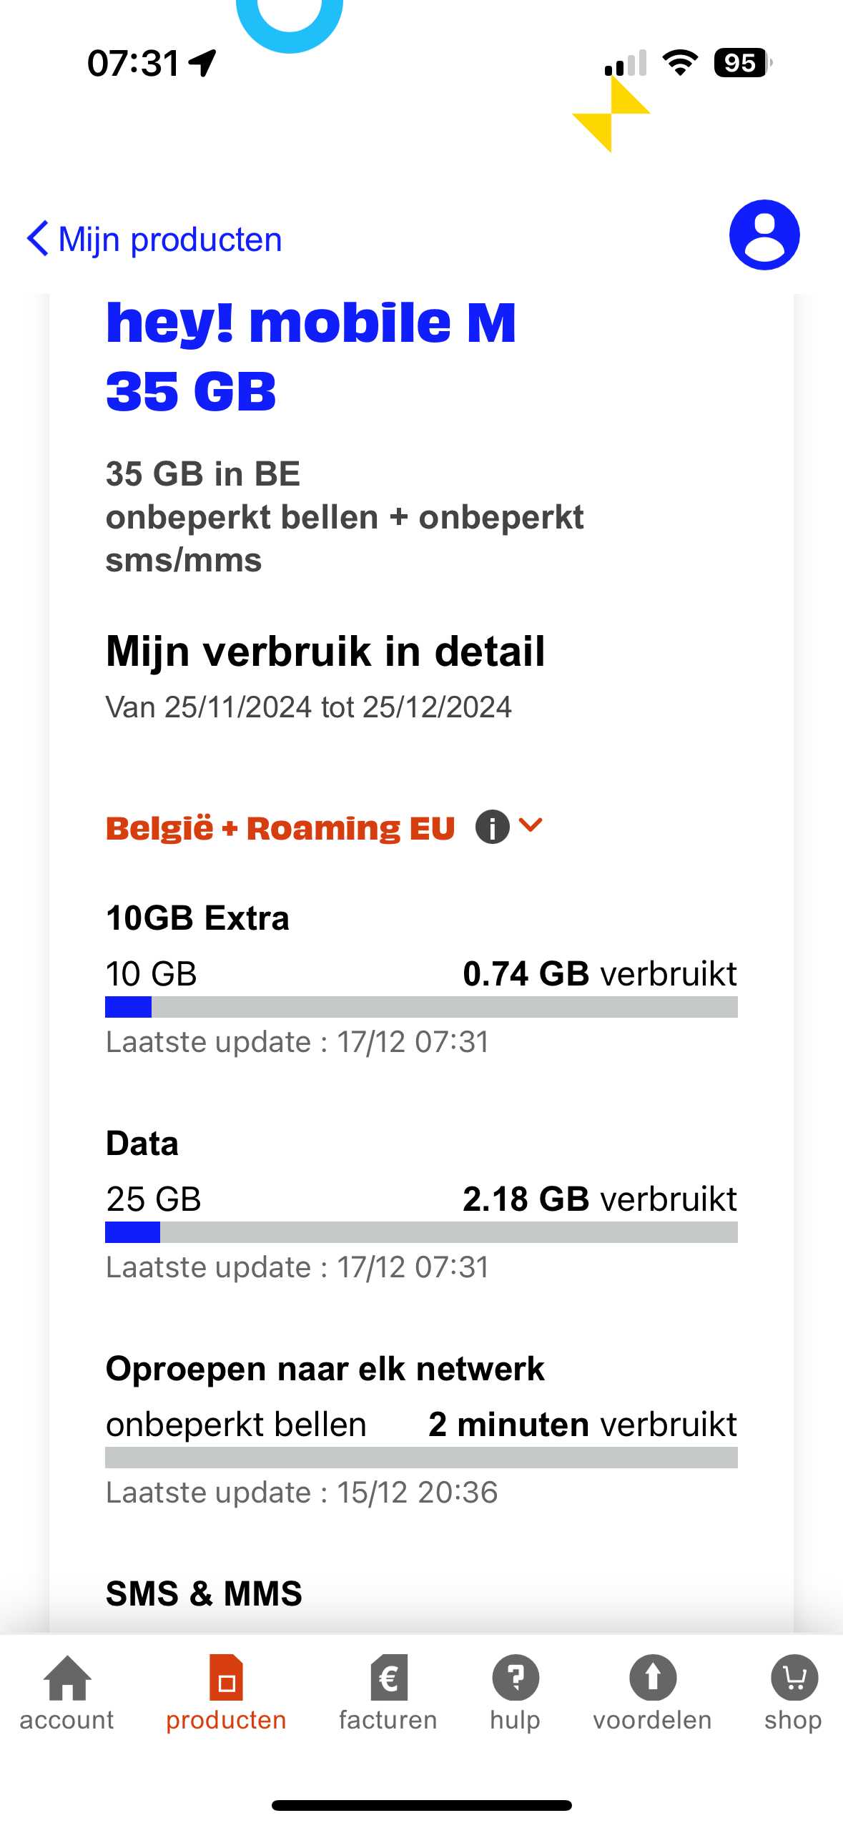Tap the blue profile avatar icon

(x=764, y=235)
